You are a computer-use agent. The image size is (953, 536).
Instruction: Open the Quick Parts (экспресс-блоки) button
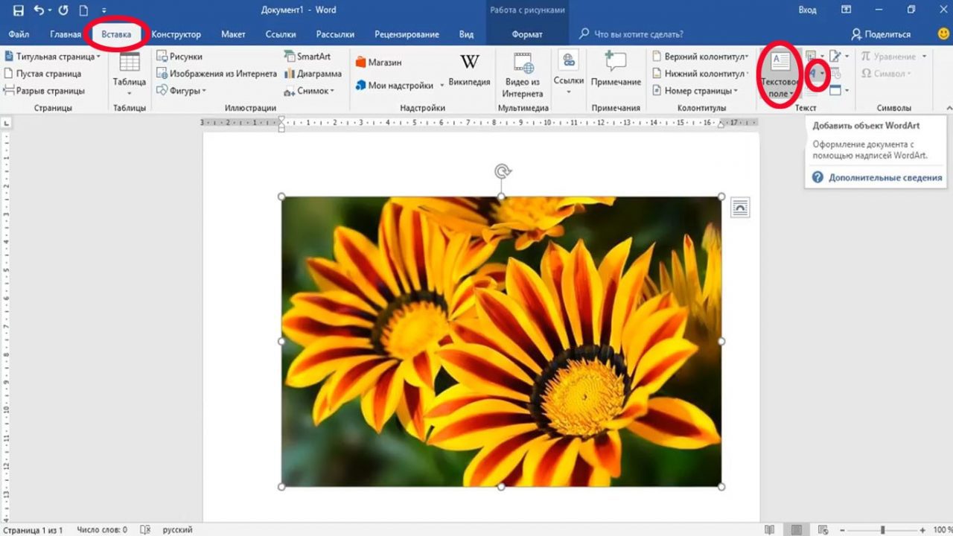tap(815, 57)
